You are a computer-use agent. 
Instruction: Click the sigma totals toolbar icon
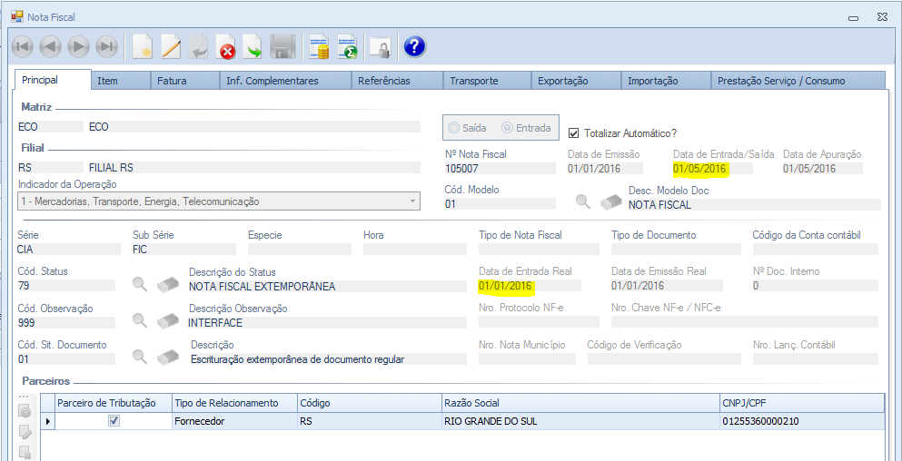[347, 46]
